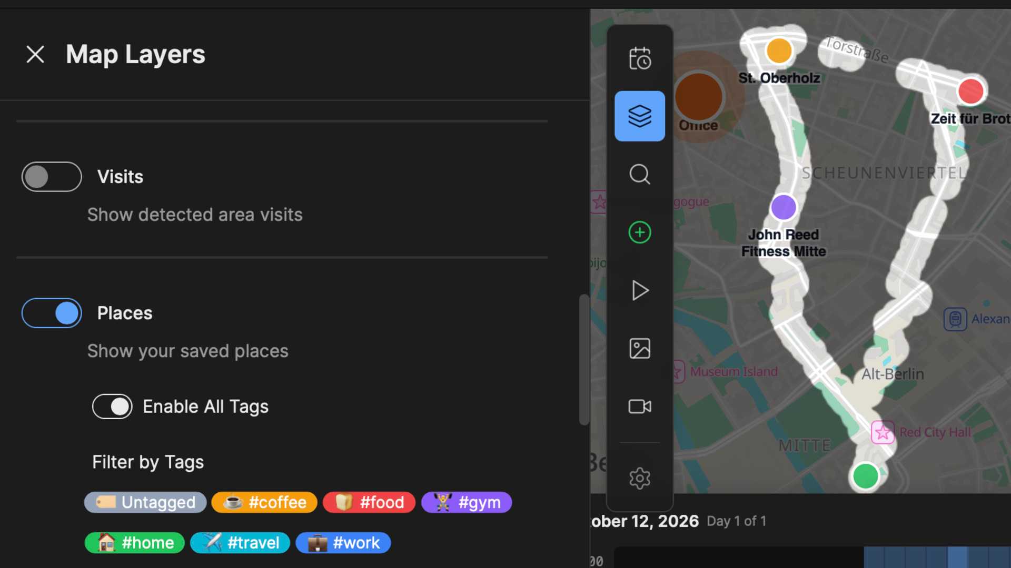
Task: Filter places by #gym tag
Action: (467, 502)
